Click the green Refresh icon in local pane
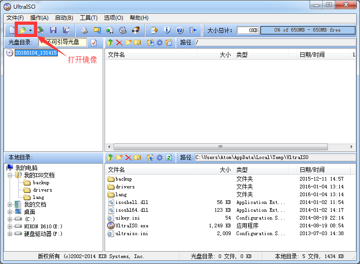Image resolution: width=360 pixels, height=264 pixels. point(169,158)
